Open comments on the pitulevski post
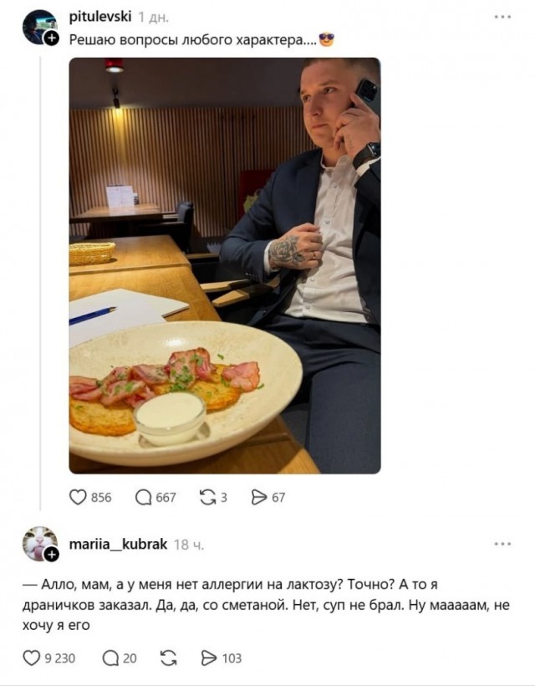The width and height of the screenshot is (535, 686). 144,497
